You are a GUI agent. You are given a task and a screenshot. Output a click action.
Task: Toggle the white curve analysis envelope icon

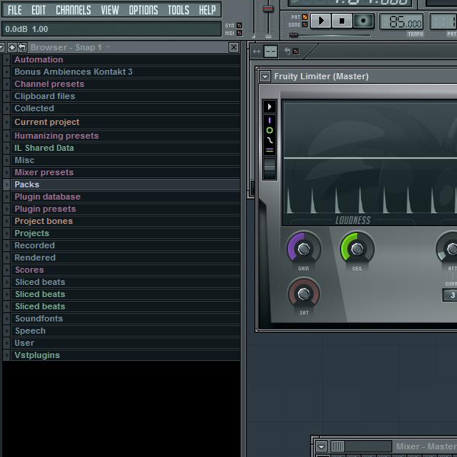coord(270,140)
